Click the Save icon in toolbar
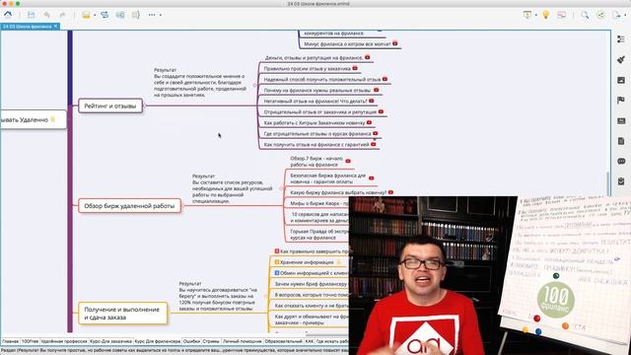 pos(31,15)
